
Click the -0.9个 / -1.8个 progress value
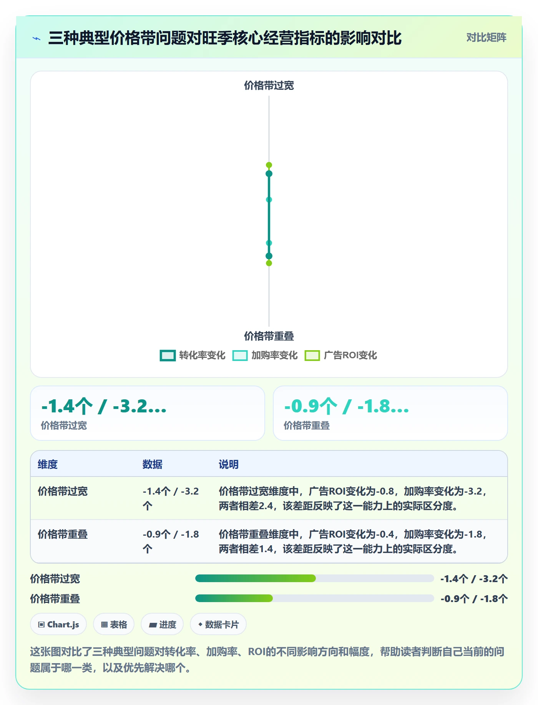pos(474,599)
